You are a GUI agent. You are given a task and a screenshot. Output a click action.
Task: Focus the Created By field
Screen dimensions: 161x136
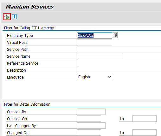pos(91,112)
